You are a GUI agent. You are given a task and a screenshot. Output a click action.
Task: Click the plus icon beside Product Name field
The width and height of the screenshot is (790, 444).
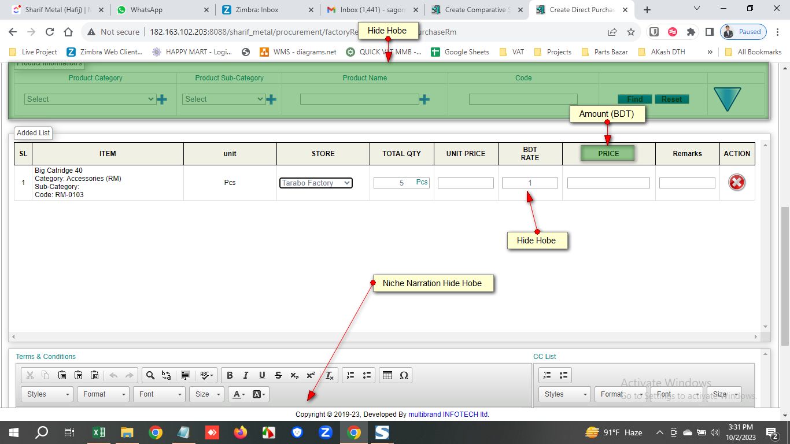[424, 99]
